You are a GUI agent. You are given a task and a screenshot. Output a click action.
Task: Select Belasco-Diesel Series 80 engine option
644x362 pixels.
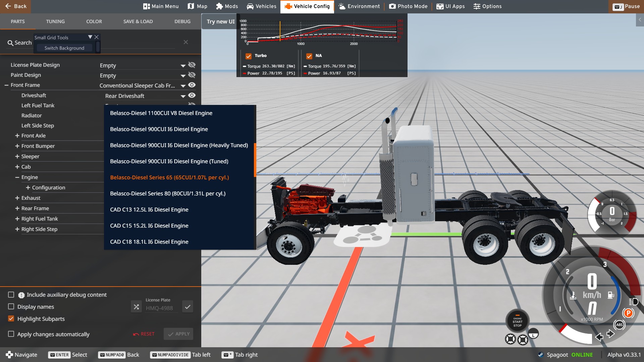pos(179,194)
